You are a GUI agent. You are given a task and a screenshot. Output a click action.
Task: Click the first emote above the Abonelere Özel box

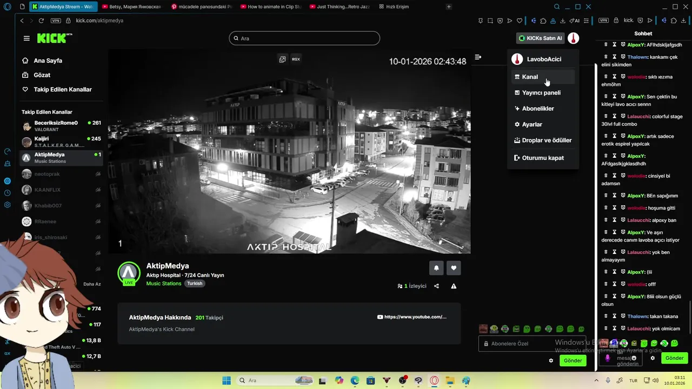[x=483, y=329]
